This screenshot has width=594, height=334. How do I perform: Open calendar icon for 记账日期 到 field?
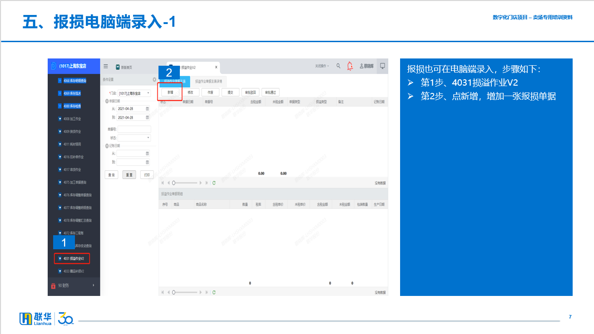pos(147,162)
